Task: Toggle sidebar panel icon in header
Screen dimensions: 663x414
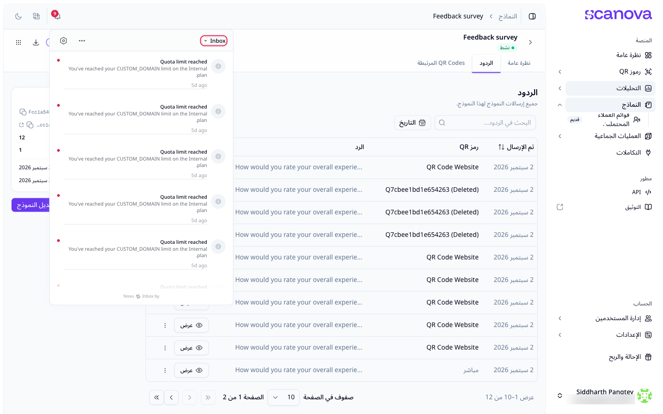Action: pyautogui.click(x=532, y=16)
